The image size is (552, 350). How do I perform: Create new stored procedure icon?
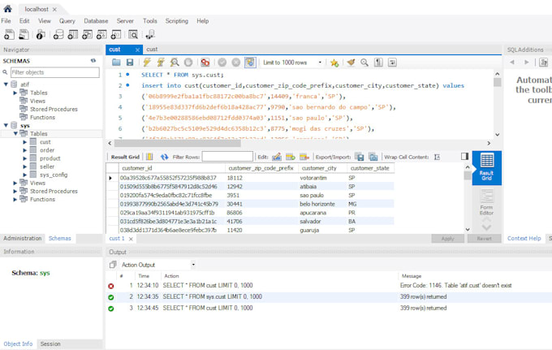101,34
